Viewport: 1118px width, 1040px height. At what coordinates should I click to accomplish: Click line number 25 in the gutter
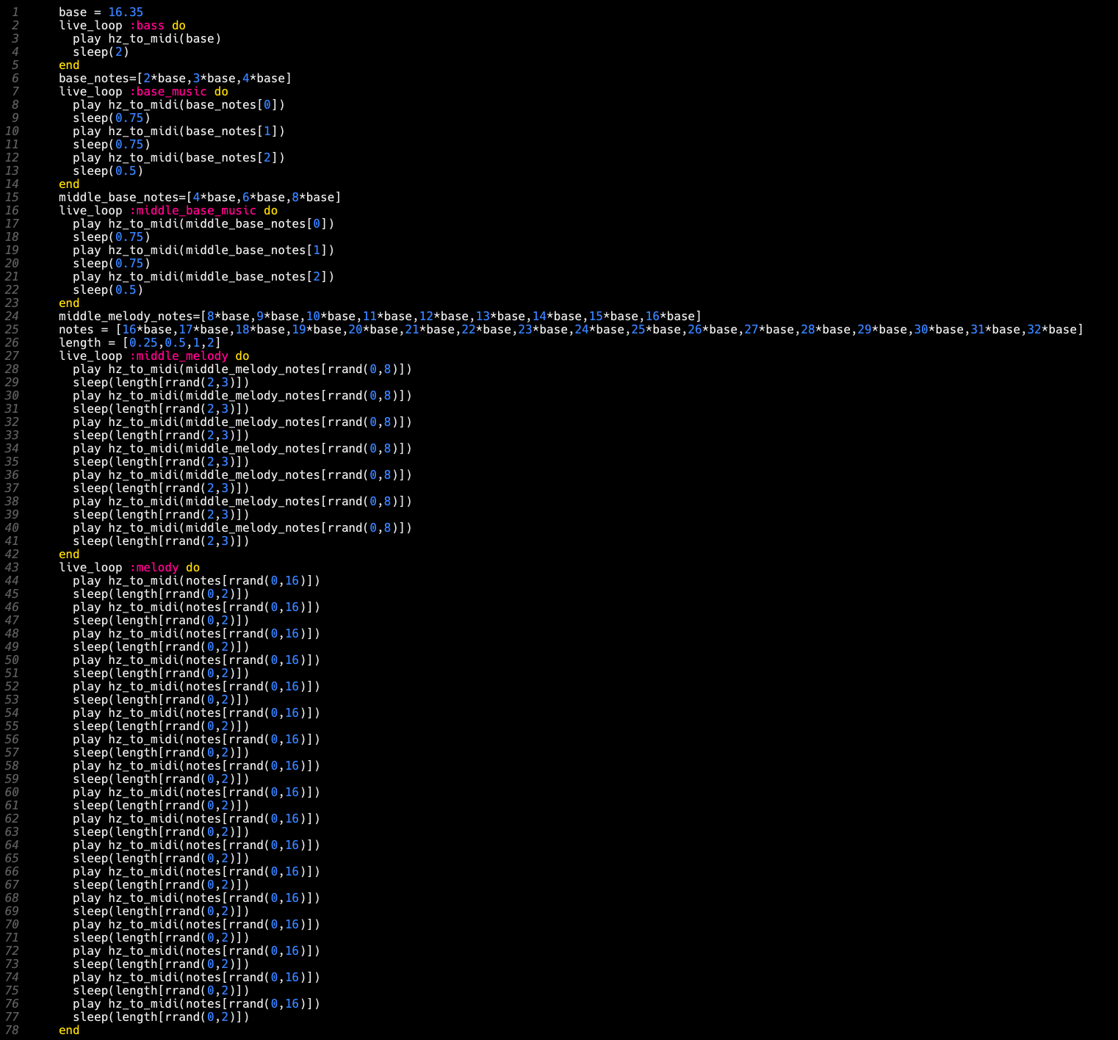[12, 329]
